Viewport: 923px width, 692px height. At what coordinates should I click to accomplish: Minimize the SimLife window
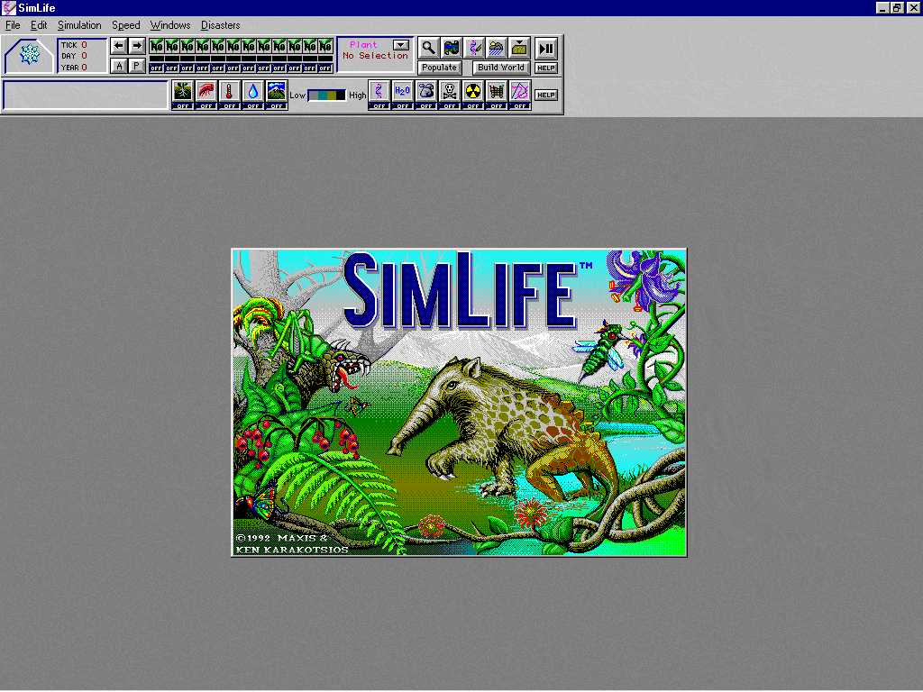(882, 7)
